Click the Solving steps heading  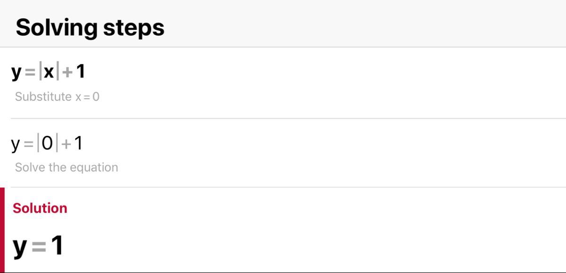90,27
